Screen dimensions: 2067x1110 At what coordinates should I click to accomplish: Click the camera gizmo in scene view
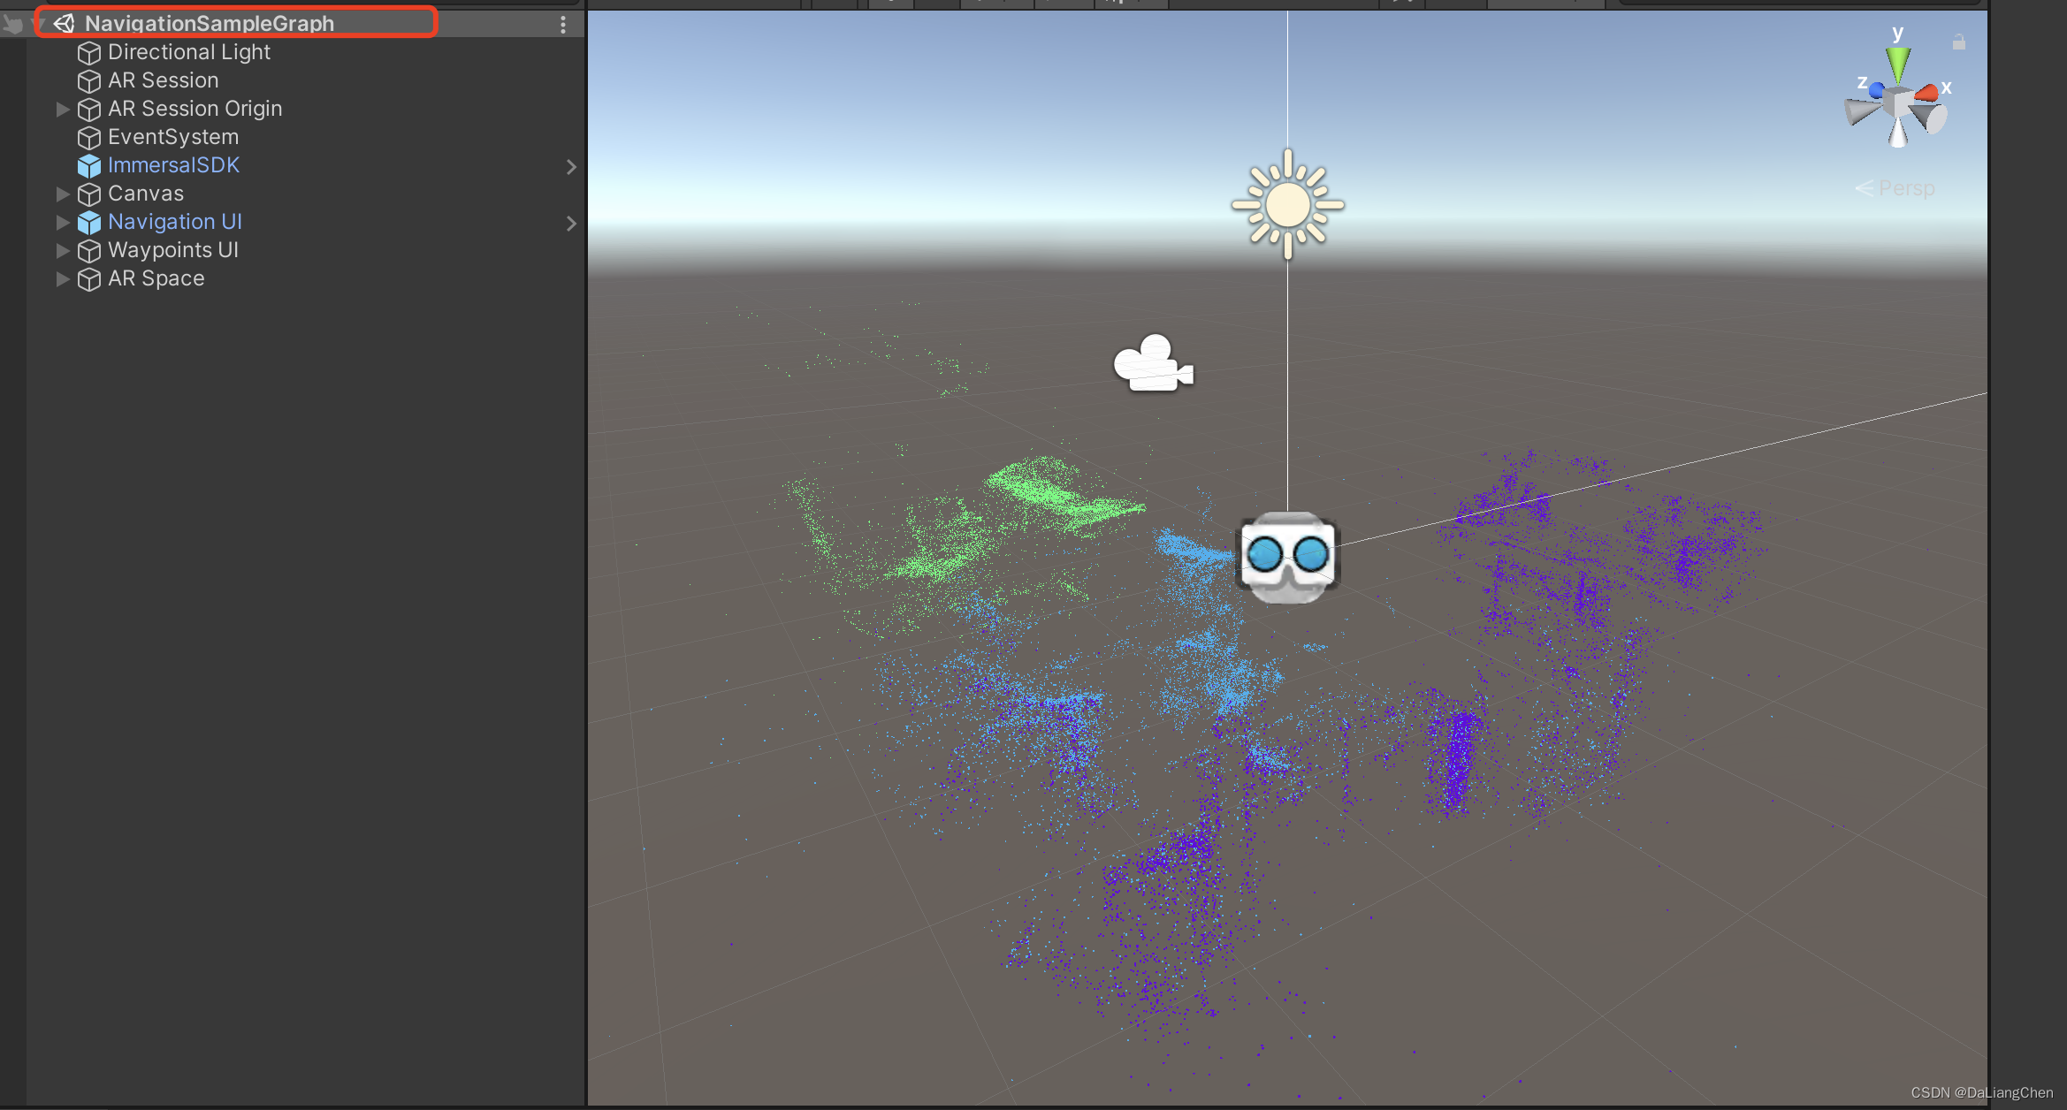tap(1152, 364)
